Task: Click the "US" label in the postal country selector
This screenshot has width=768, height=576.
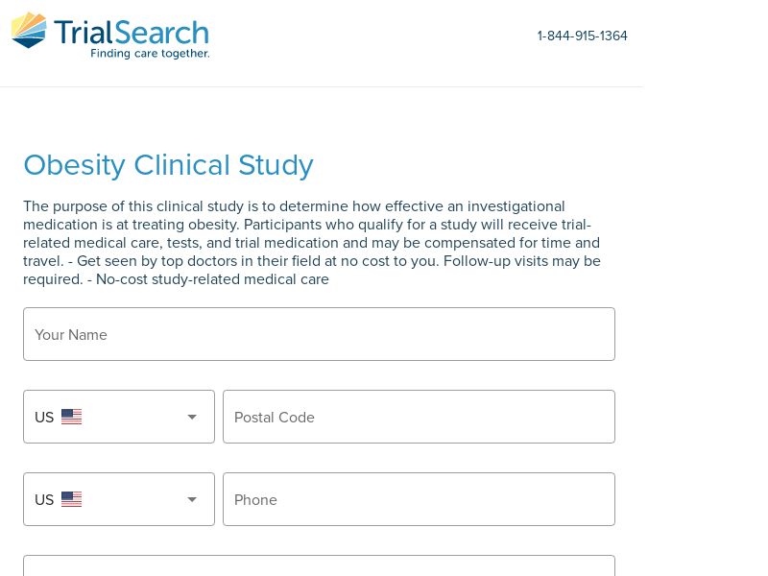Action: [44, 418]
